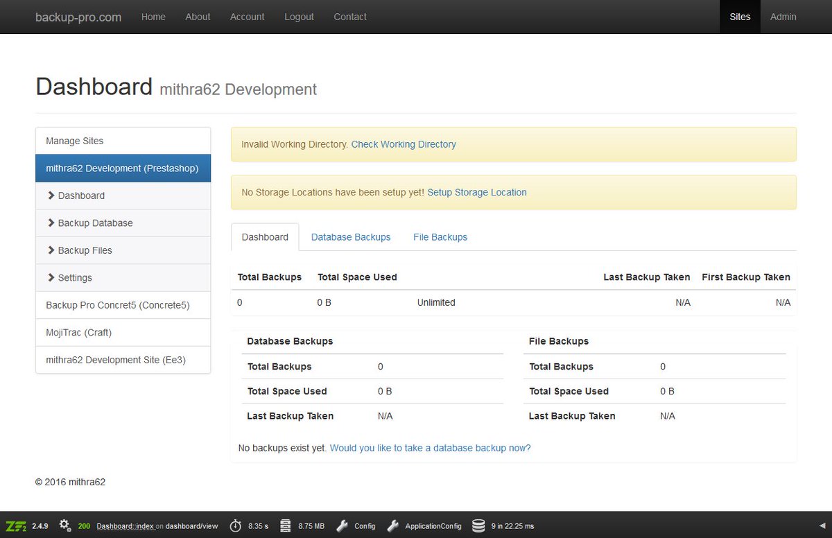Click the 8.35 s timing value
832x538 pixels.
[258, 526]
